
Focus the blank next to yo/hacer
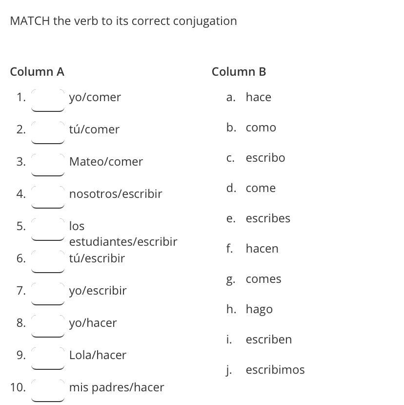[48, 326]
